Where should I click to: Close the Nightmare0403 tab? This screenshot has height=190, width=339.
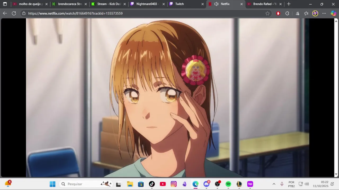(164, 4)
